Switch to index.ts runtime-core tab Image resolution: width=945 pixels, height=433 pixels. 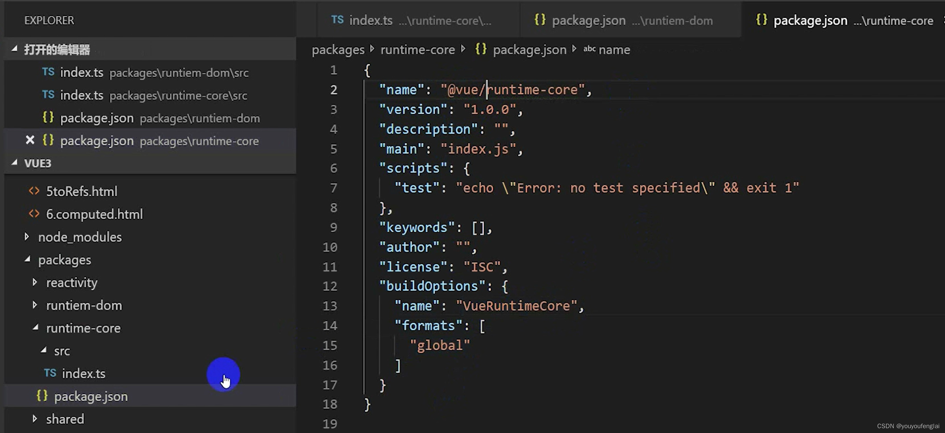[411, 21]
